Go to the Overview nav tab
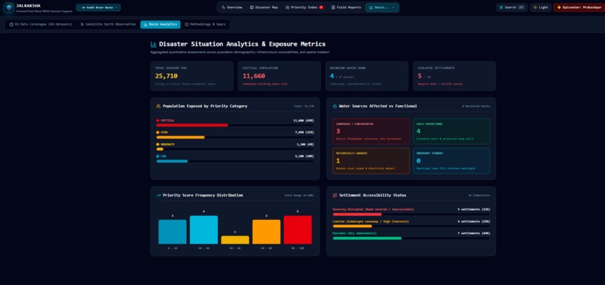This screenshot has width=605, height=285. (x=232, y=7)
